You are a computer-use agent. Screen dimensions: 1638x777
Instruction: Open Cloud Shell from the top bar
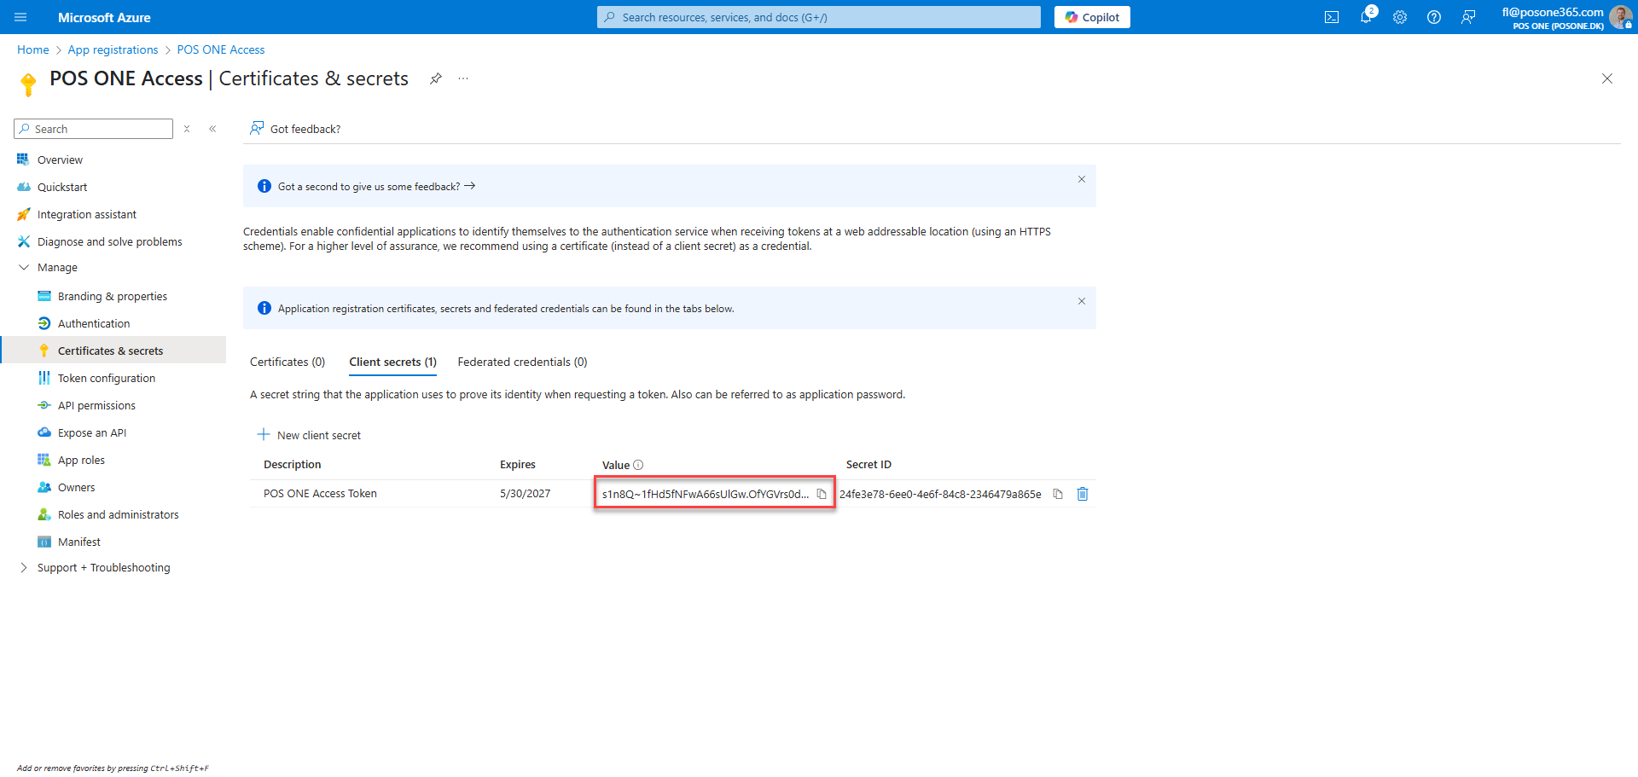tap(1332, 17)
